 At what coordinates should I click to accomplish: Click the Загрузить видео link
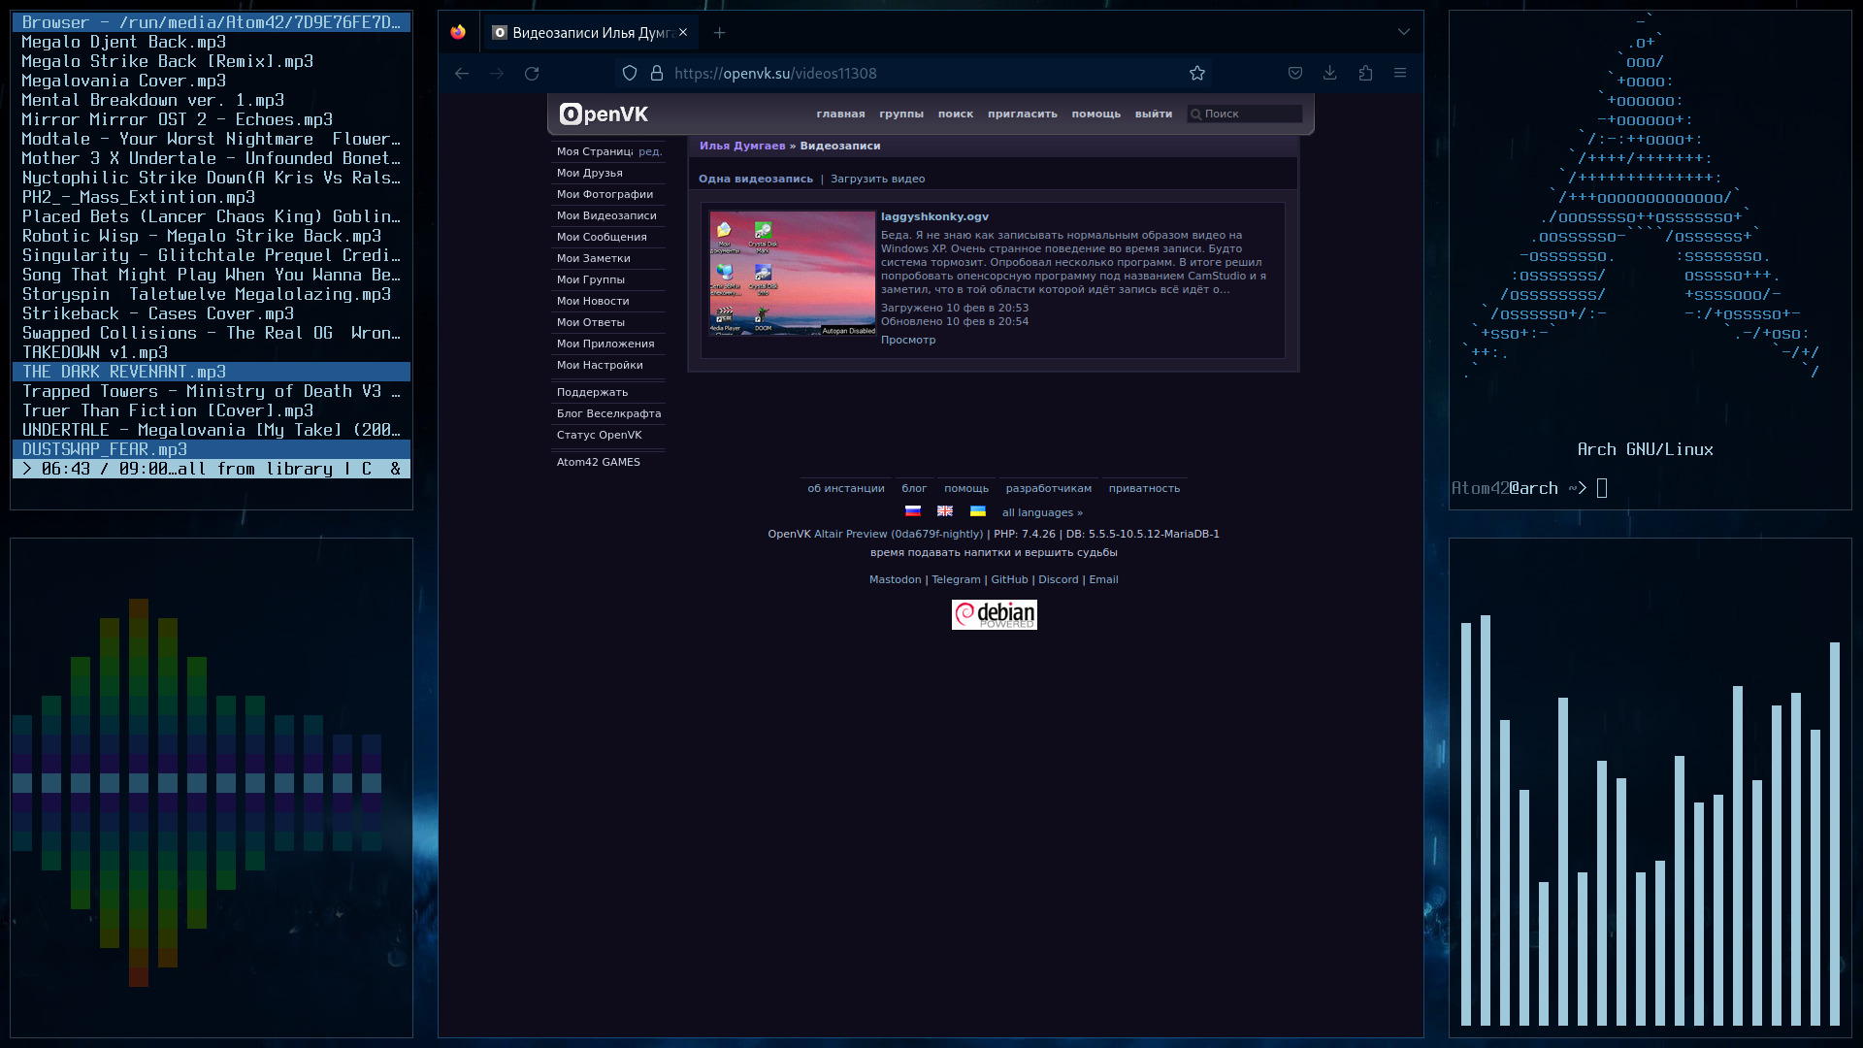(877, 180)
